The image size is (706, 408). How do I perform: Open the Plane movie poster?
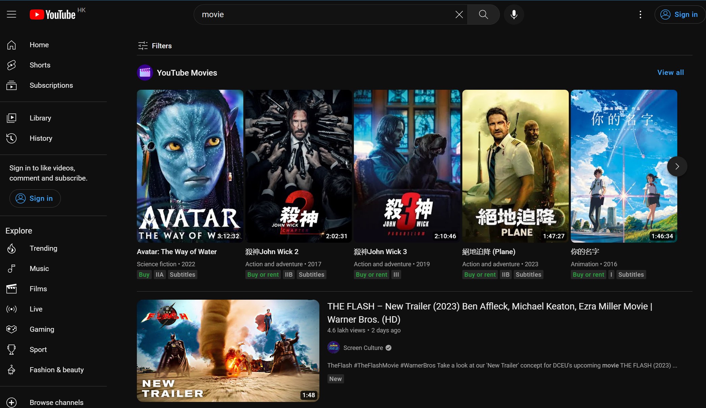515,166
